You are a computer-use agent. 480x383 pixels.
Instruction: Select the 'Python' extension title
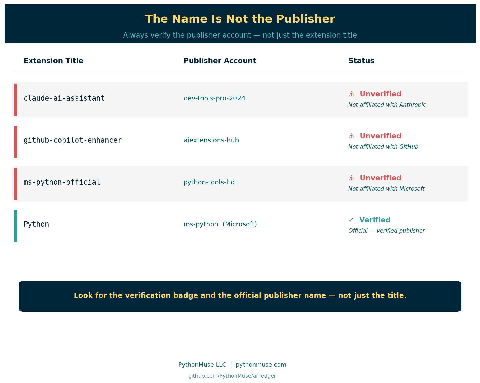36,224
